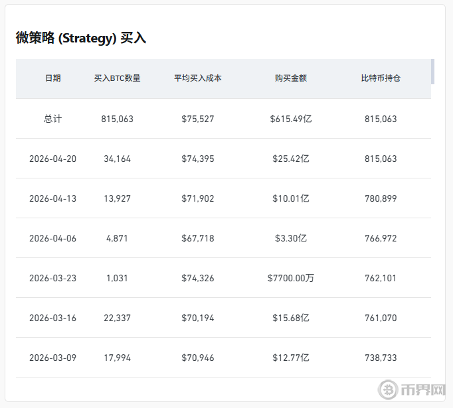Click the 购买金额 column header
This screenshot has height=408, width=453.
tap(291, 78)
